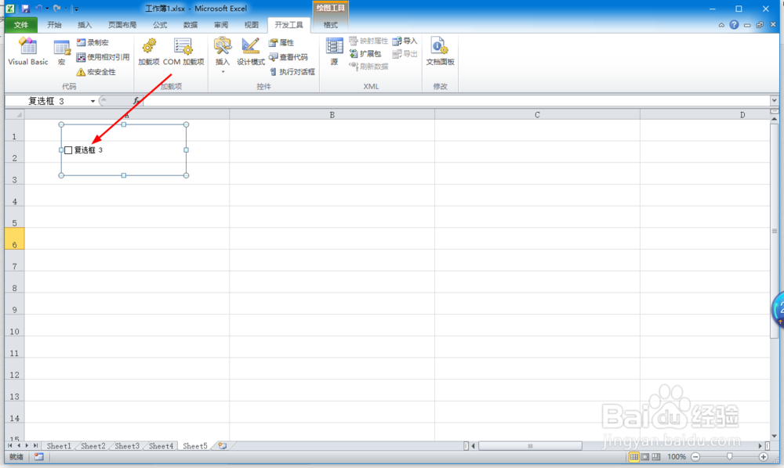Screen dimensions: 784x468
Task: Open the Add-ins (加载项) dialog
Action: pyautogui.click(x=148, y=52)
